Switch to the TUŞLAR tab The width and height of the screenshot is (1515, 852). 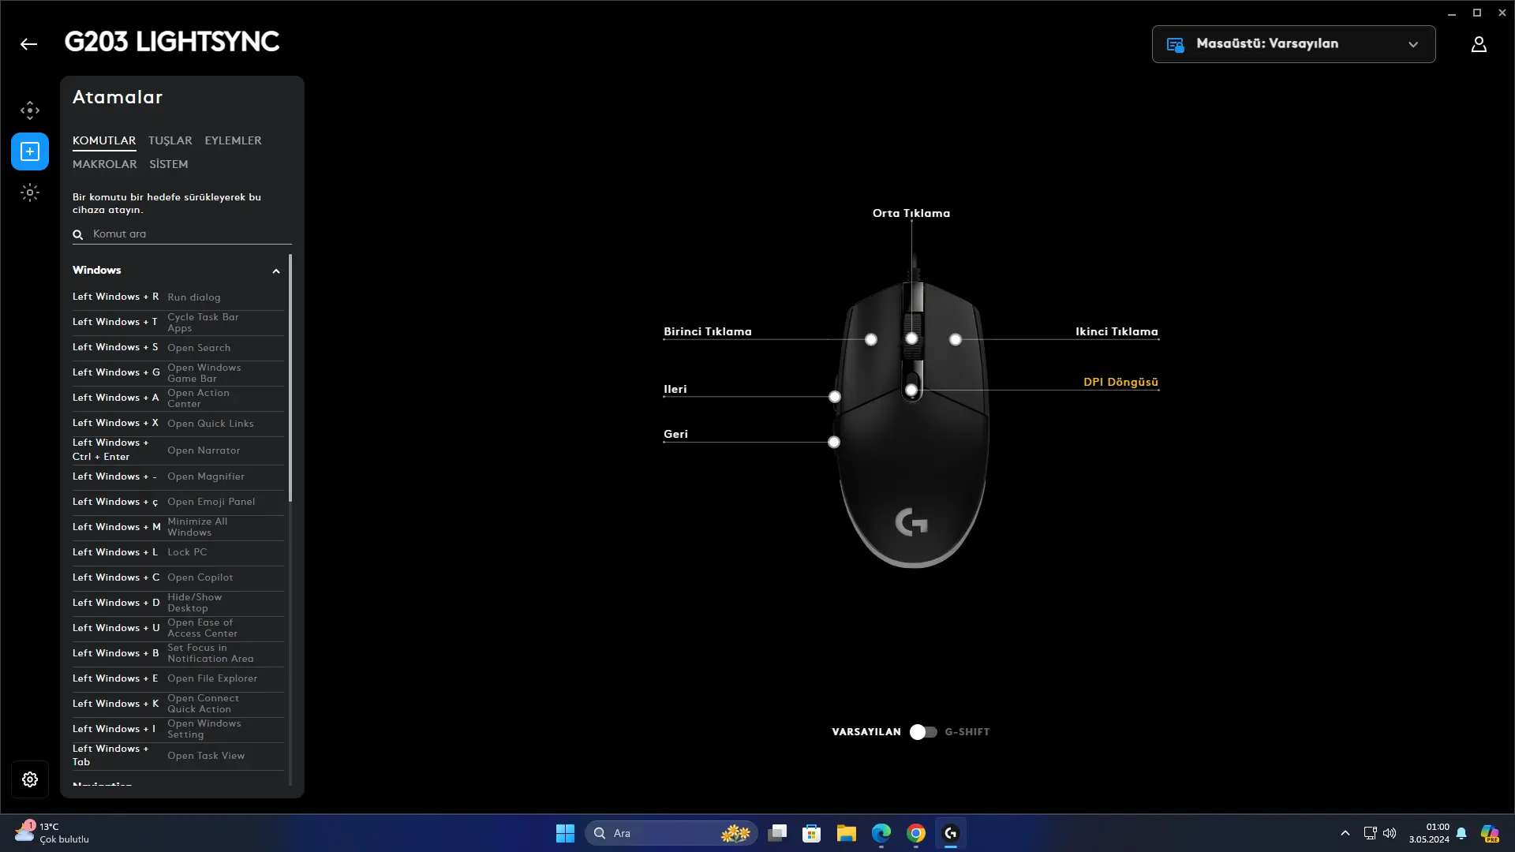click(170, 140)
